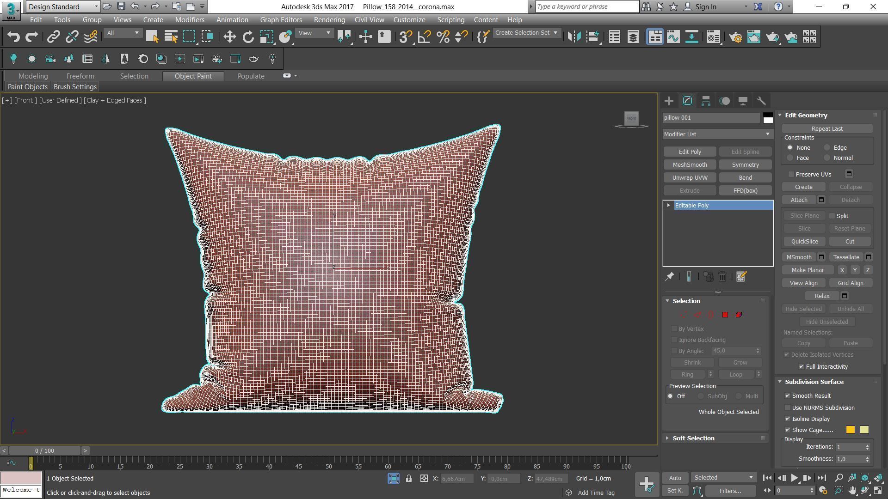The height and width of the screenshot is (499, 888).
Task: Click the pale yellow Show Cage swatch
Action: pos(864,430)
